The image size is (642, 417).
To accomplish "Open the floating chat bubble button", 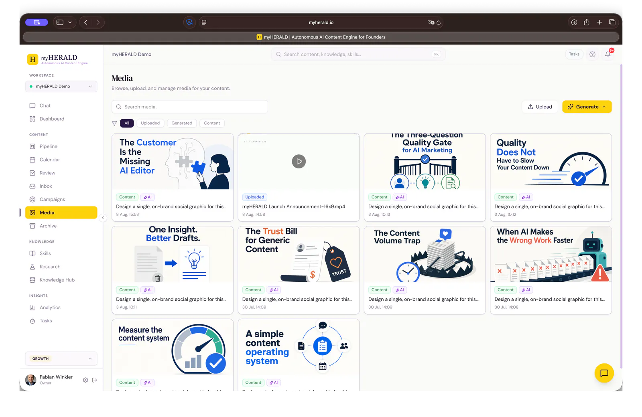I will pyautogui.click(x=604, y=373).
